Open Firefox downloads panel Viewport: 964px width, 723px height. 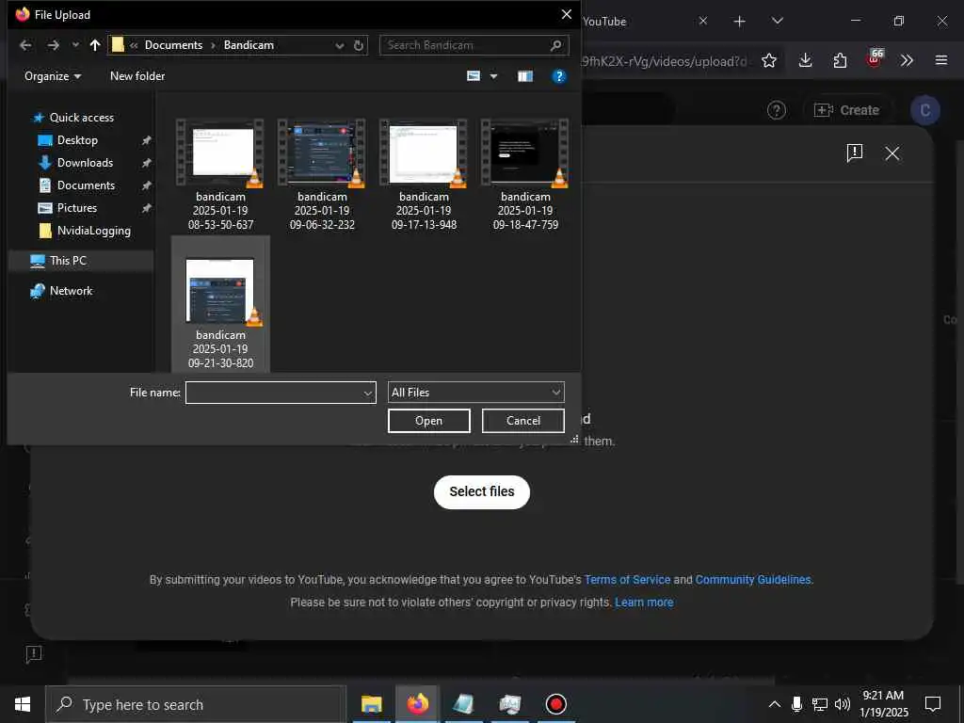[806, 60]
